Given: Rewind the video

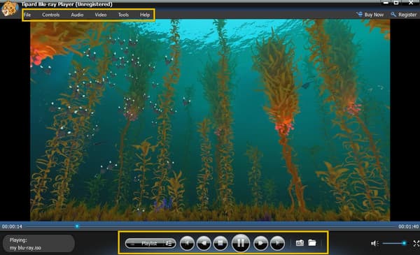Looking at the screenshot, I should pyautogui.click(x=204, y=243).
